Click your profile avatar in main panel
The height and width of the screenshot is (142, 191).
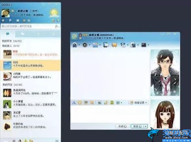[x=6, y=13]
